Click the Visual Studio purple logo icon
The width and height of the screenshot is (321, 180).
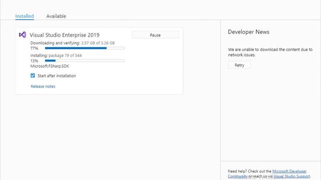click(23, 35)
